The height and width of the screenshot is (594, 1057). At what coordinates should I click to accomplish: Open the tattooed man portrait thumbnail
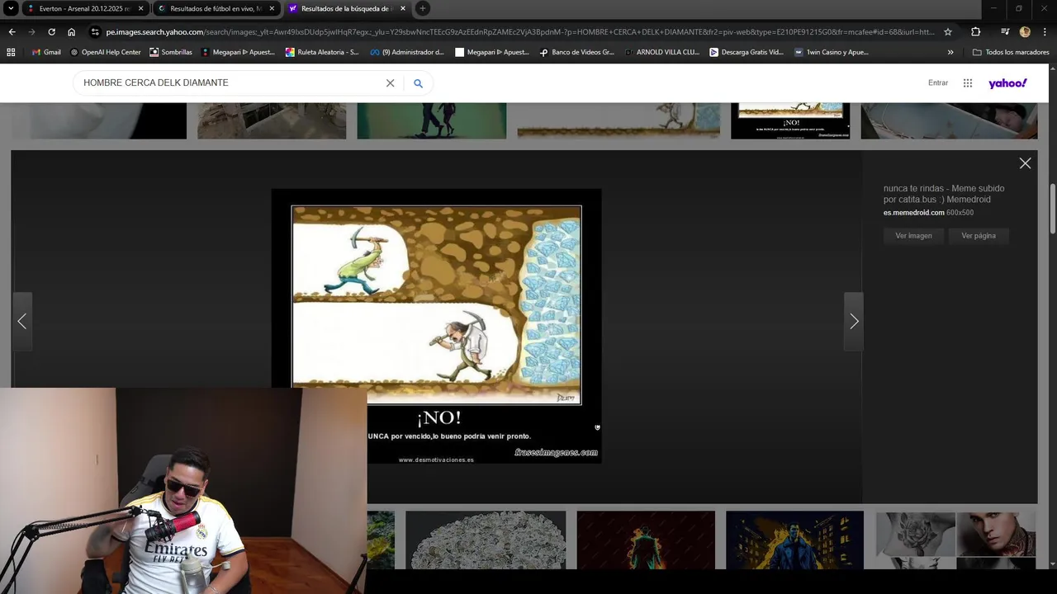pos(955,540)
